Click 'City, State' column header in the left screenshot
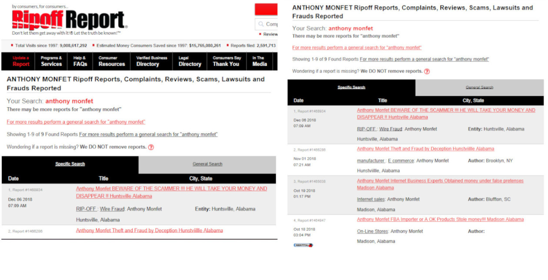This screenshot has height=280, width=548. pyautogui.click(x=200, y=178)
